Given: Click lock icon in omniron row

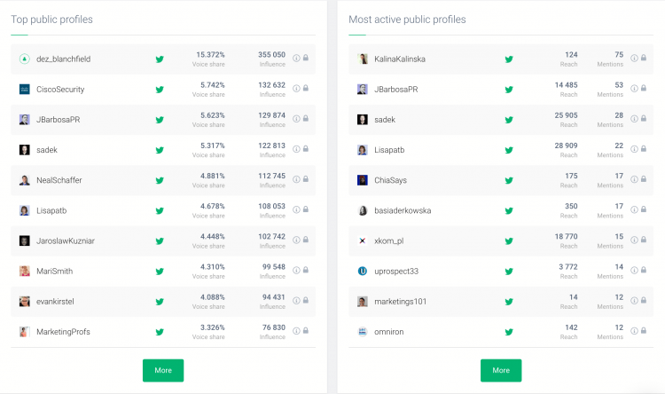Looking at the screenshot, I should (x=643, y=332).
